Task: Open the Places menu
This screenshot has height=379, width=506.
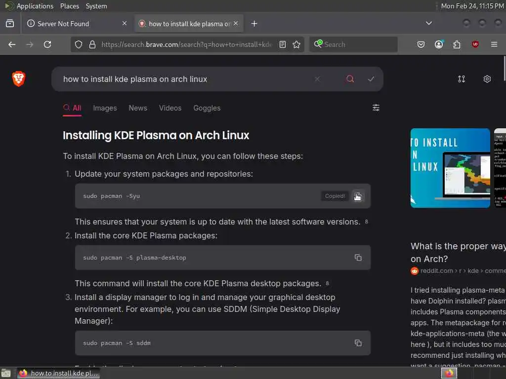Action: 70,6
